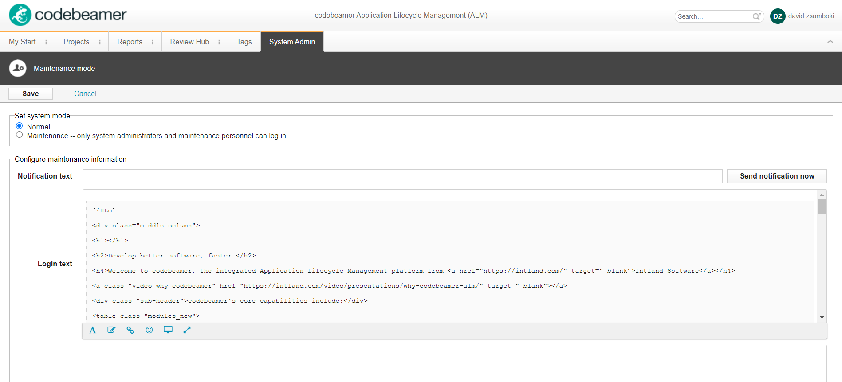The width and height of the screenshot is (842, 382).
Task: Select the Maintenance system mode
Action: (x=20, y=135)
